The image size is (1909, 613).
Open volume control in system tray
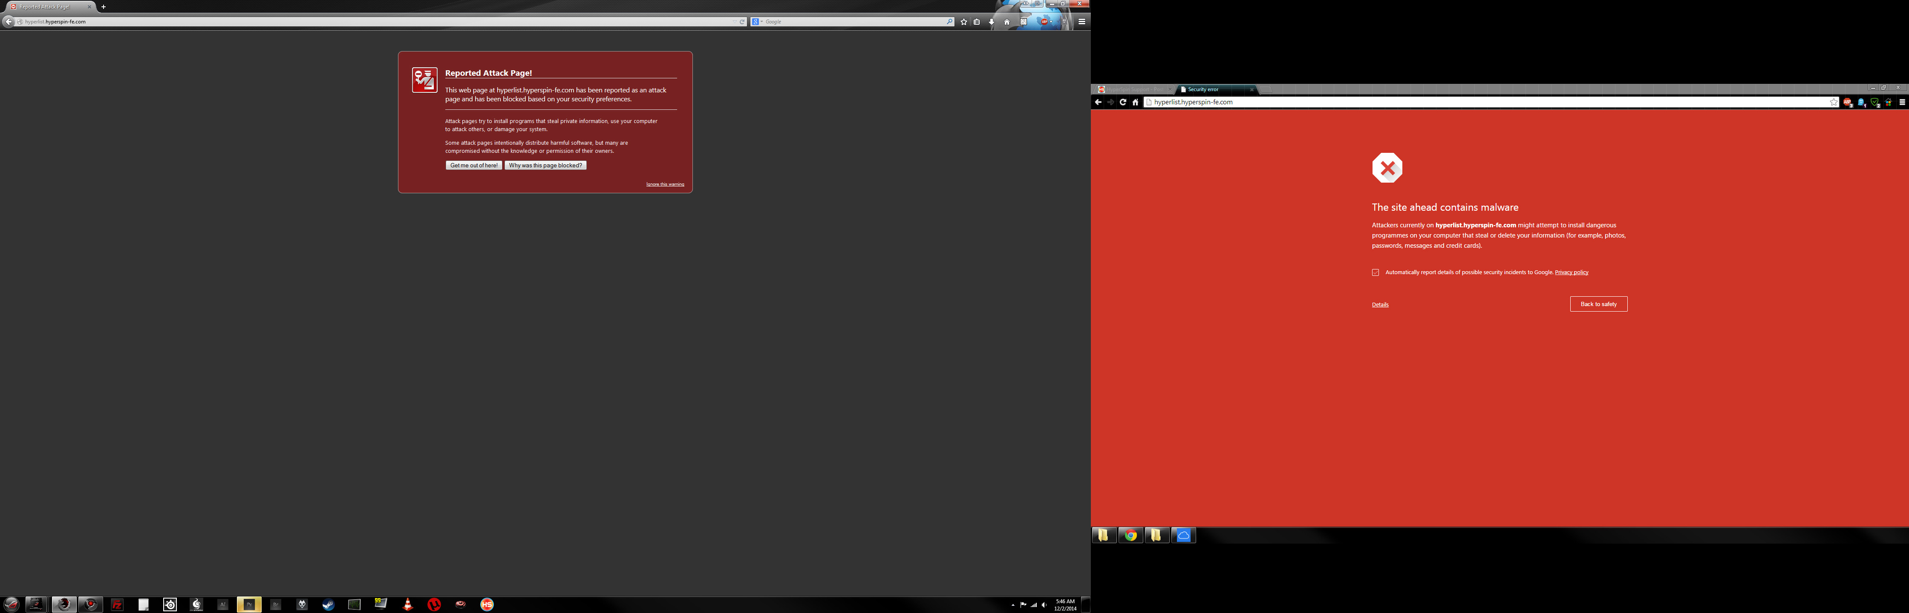[x=1044, y=605]
